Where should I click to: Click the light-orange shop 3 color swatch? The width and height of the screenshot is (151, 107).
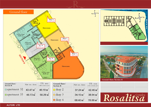click(x=54, y=95)
